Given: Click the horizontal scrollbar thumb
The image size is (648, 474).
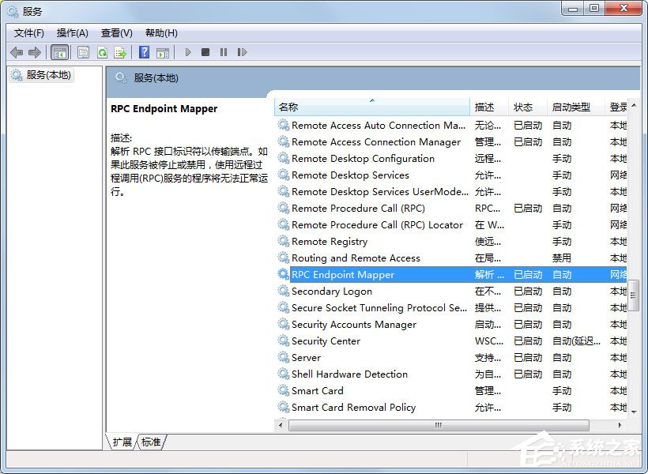Looking at the screenshot, I should coord(437,425).
